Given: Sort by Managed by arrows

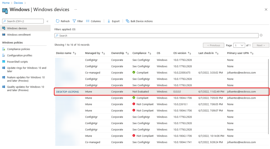Looking at the screenshot, I should point(103,53).
